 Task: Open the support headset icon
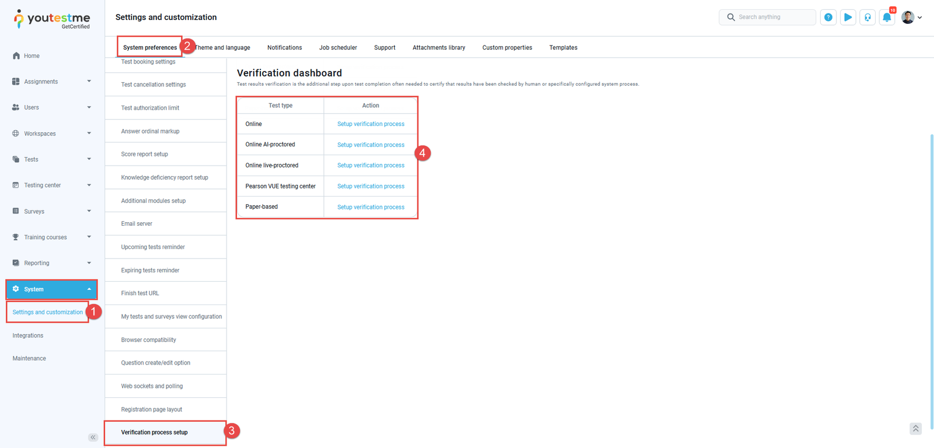click(867, 17)
